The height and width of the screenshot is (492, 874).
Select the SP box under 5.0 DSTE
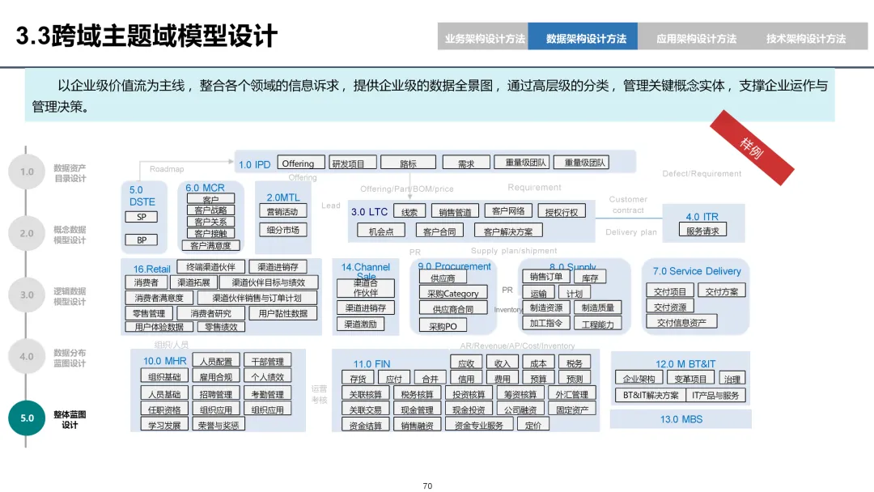point(142,217)
